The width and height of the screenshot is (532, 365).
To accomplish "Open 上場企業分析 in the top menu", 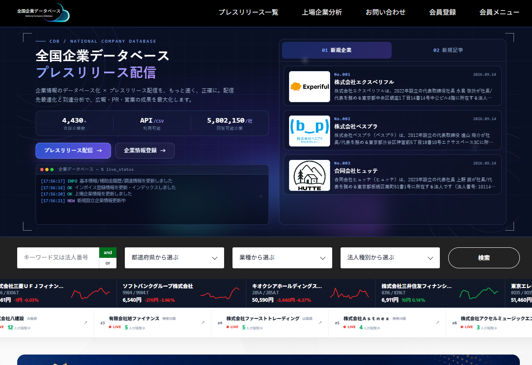I will point(322,12).
